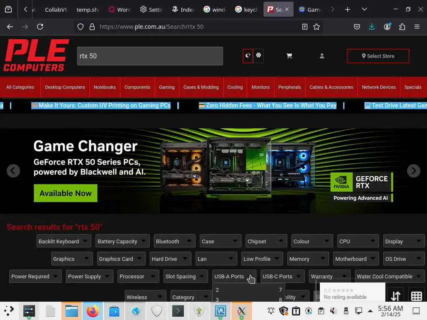Bookmark this page star icon
Viewport: 427px width, 320px height.
tap(316, 27)
